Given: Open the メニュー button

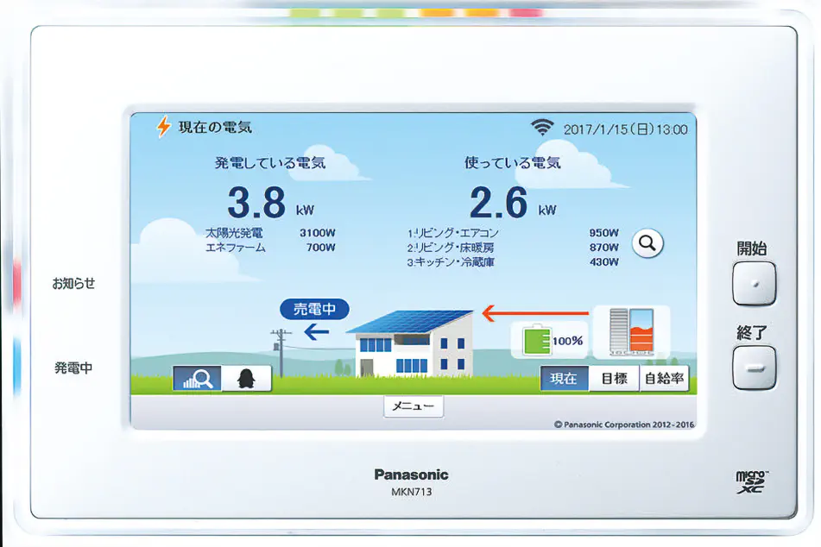Looking at the screenshot, I should tap(414, 406).
